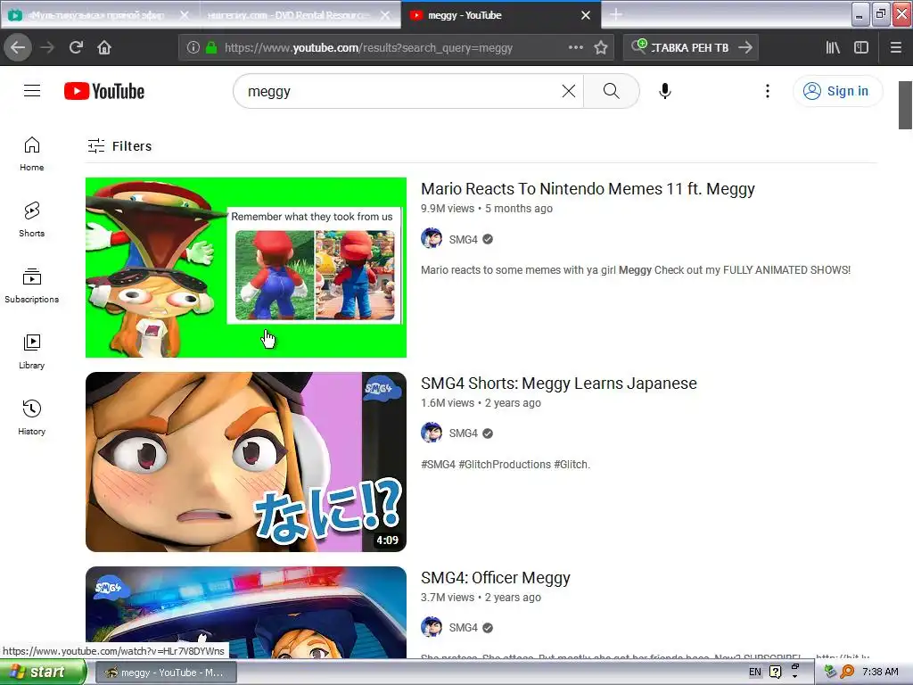Click the help question mark tray icon
Viewport: 913px width, 685px height.
click(775, 673)
